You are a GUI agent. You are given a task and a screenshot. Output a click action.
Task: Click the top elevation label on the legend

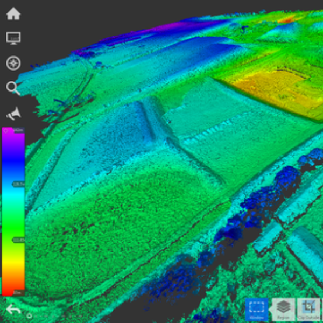pos(19,130)
